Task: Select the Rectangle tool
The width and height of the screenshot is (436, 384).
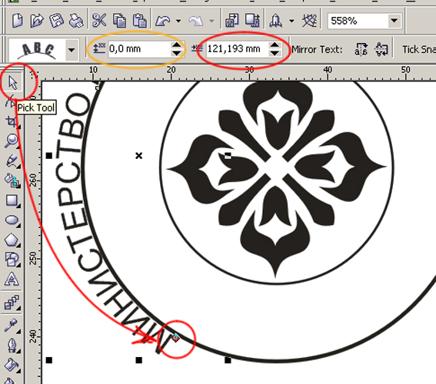Action: tap(12, 200)
